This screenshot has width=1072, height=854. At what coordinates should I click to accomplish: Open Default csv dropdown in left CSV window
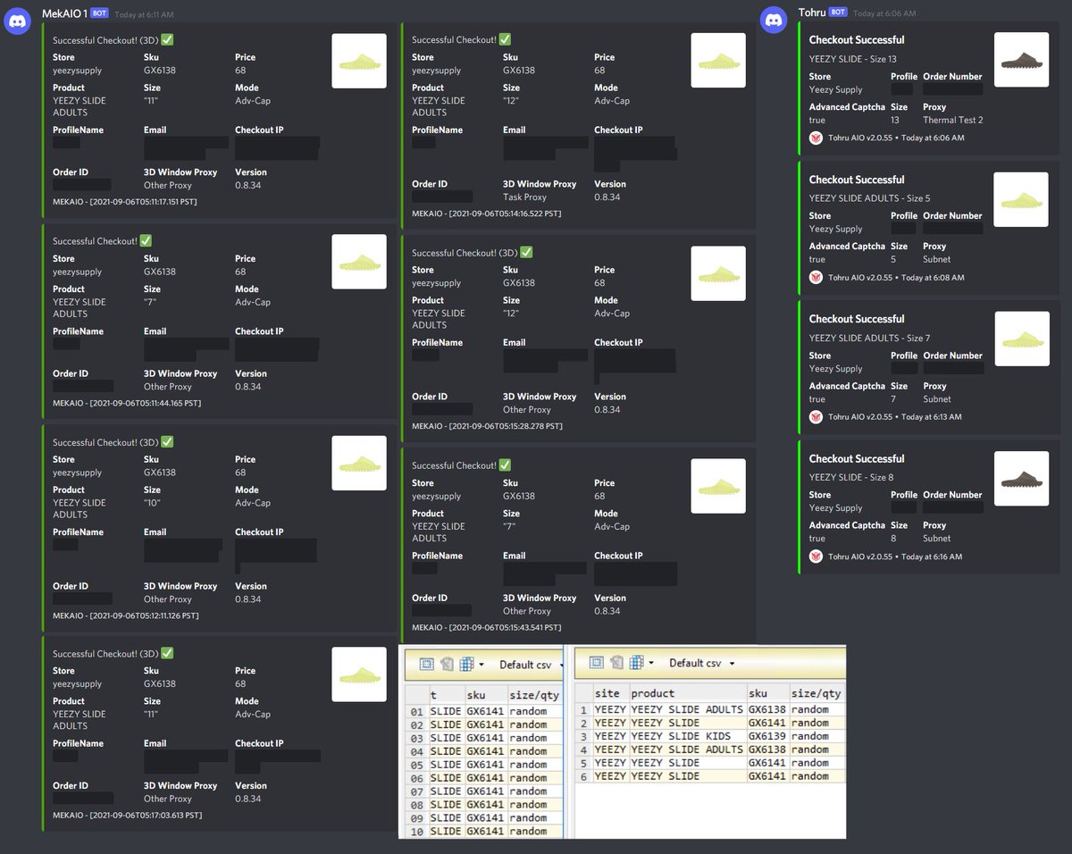point(531,665)
